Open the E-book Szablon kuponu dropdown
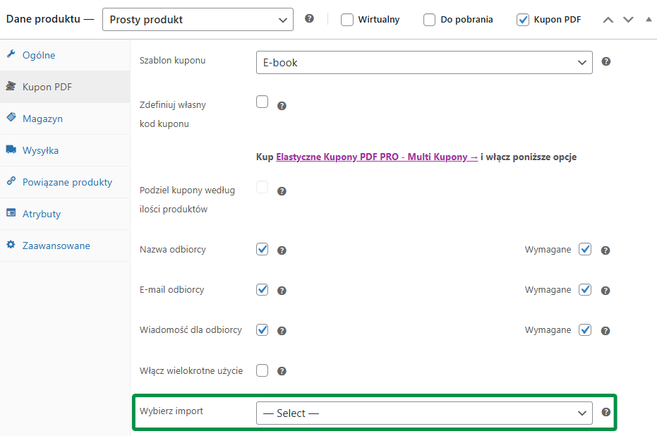The width and height of the screenshot is (657, 436). [x=423, y=62]
